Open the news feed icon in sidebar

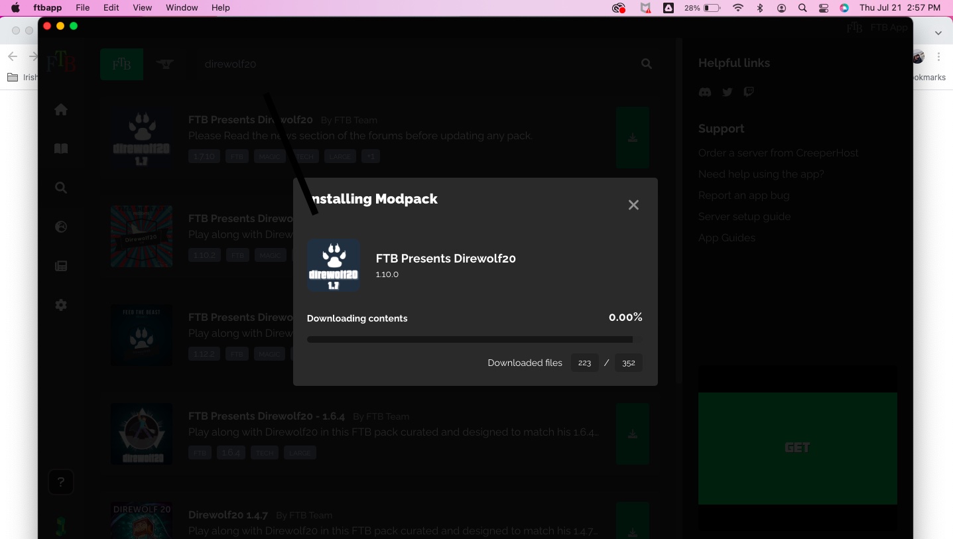click(60, 265)
